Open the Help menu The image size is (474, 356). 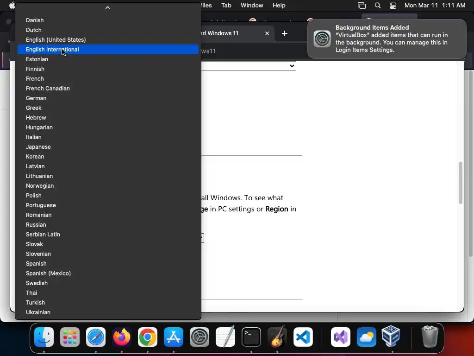[x=279, y=6]
